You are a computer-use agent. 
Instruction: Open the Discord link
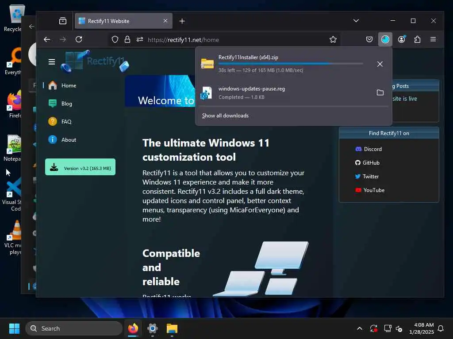click(369, 149)
